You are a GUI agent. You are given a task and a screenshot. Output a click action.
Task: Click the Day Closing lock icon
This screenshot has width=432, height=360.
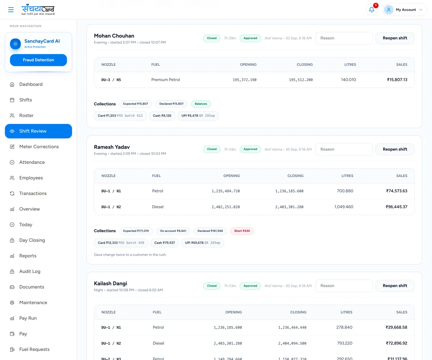point(12,240)
